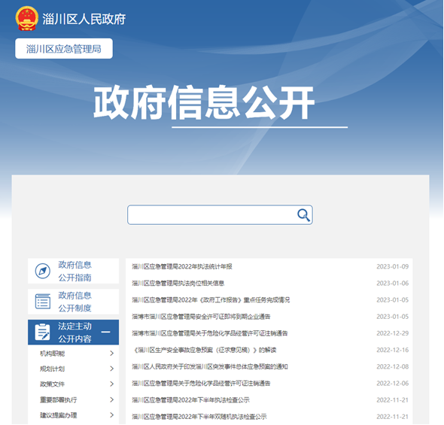Click the compass icon for 政府信息公开指南
This screenshot has width=444, height=425.
[43, 271]
